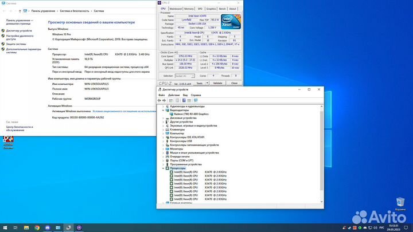Expand the Аудиовходы и аудиовыходы node
413x232 pixels.
[163, 107]
